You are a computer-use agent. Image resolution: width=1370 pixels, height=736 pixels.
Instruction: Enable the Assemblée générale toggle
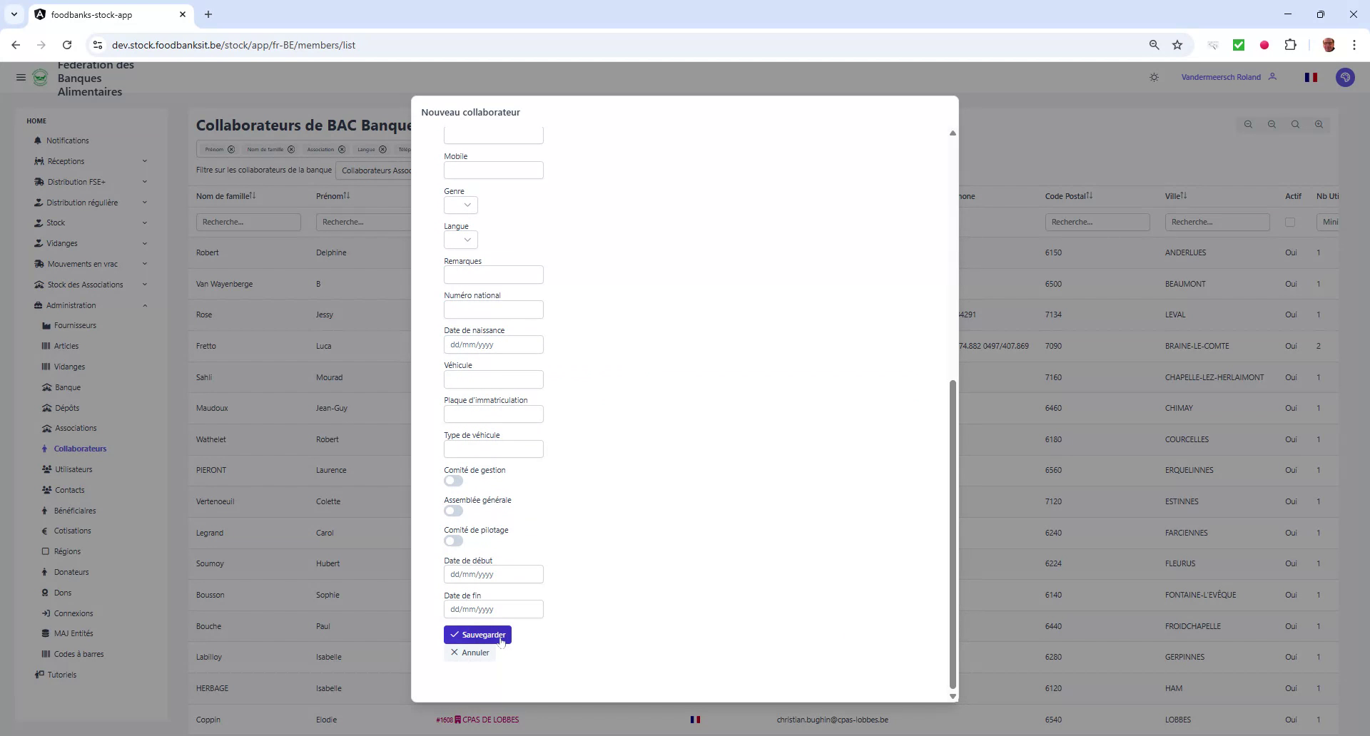(453, 511)
